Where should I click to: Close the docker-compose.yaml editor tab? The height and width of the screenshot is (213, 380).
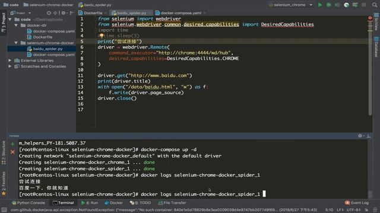pyautogui.click(x=205, y=13)
